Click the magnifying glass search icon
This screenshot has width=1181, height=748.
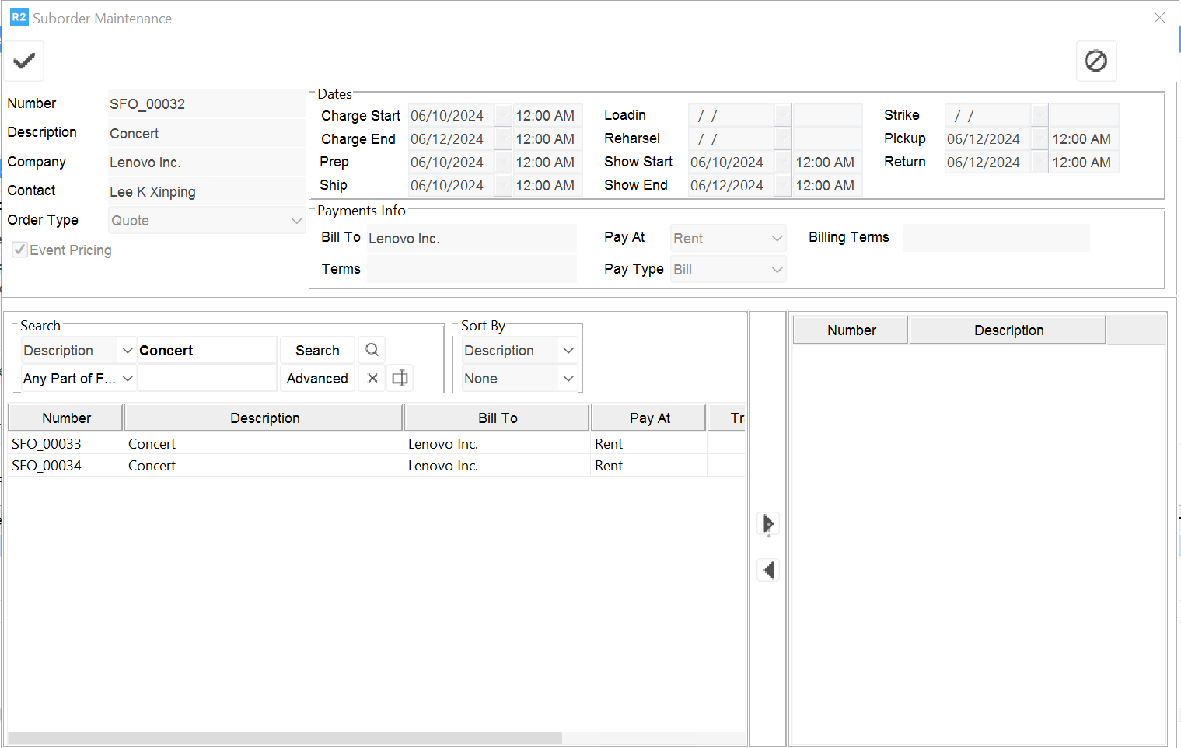pyautogui.click(x=372, y=350)
